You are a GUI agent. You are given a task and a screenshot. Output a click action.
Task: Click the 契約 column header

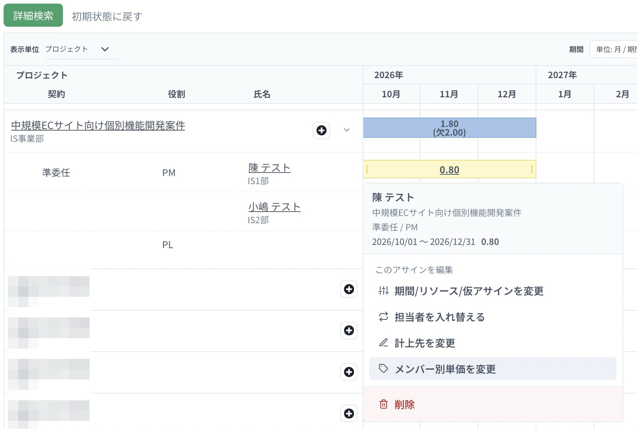[56, 94]
